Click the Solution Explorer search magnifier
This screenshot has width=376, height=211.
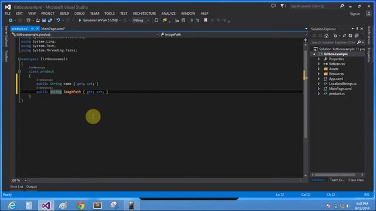359,42
